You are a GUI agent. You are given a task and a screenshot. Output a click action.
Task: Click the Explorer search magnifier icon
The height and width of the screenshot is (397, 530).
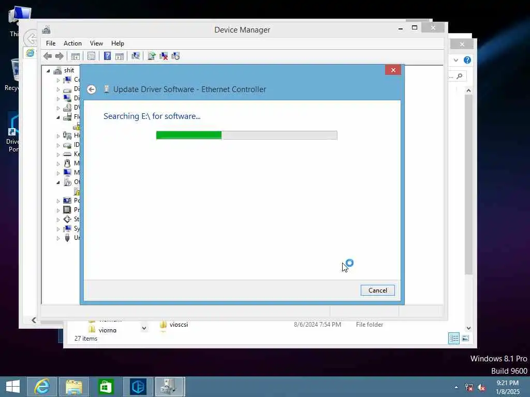coord(460,77)
